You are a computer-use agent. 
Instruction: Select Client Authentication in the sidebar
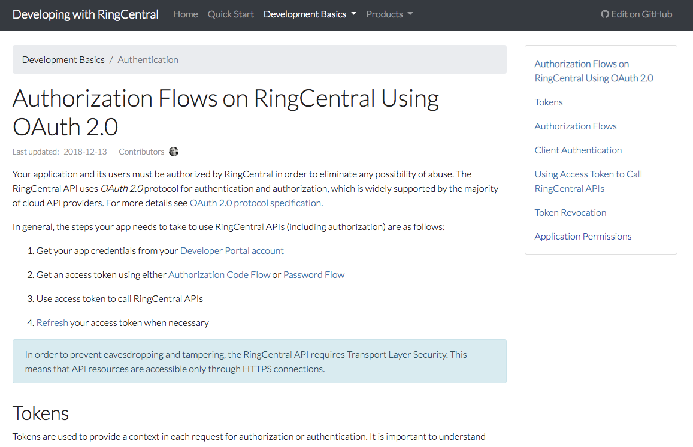[x=578, y=150]
